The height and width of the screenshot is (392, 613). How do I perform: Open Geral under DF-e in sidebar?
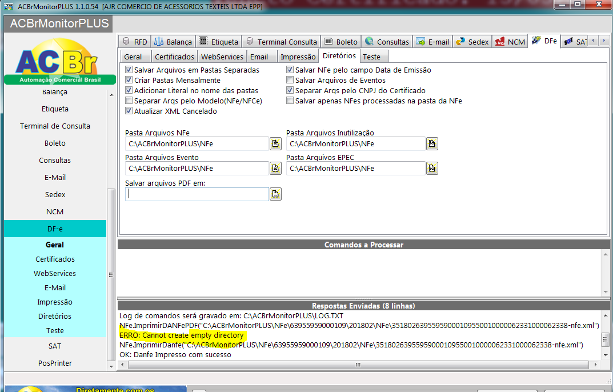(x=55, y=245)
